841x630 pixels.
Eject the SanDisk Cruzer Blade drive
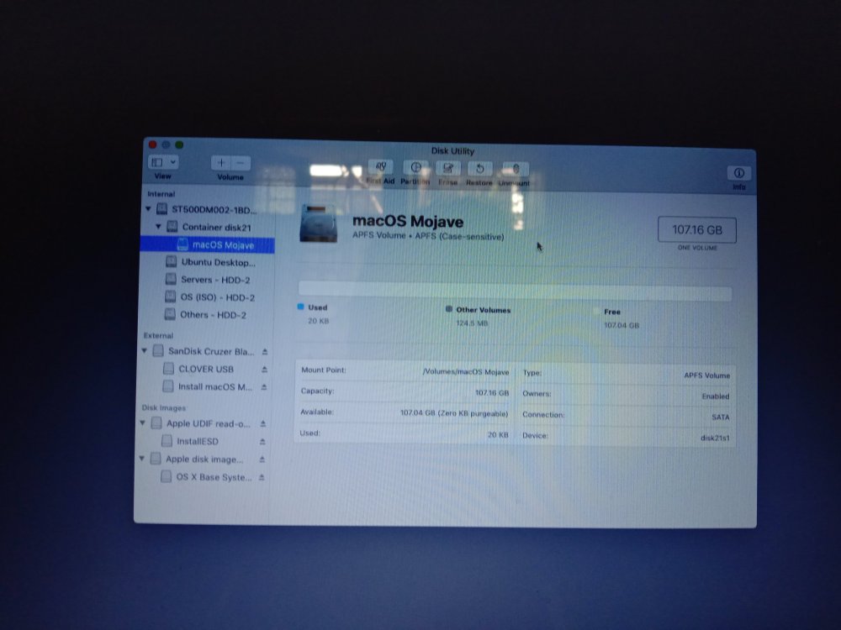[265, 352]
